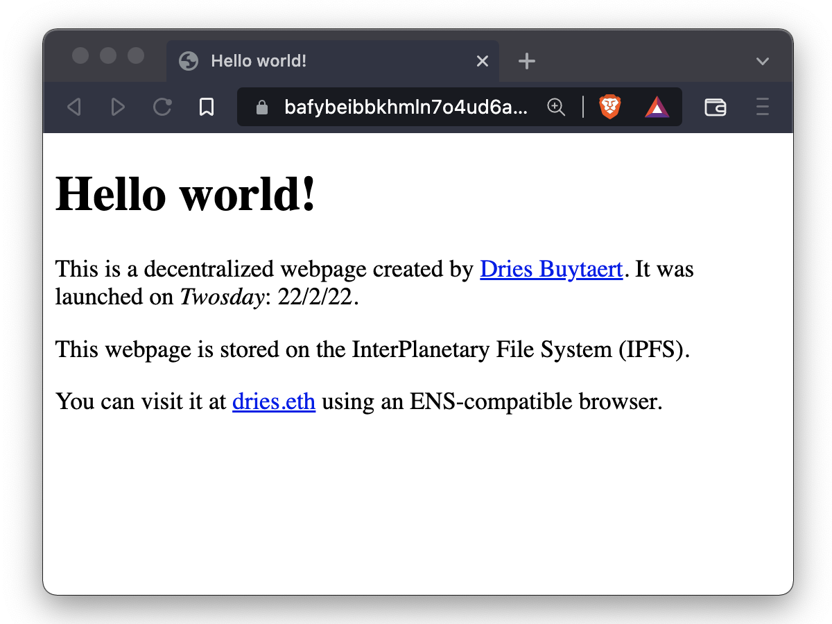The width and height of the screenshot is (832, 624).
Task: Follow the Dries Buytaert link
Action: coord(551,269)
